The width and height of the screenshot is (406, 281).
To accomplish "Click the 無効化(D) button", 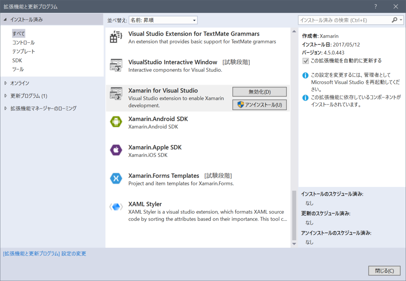I will tap(259, 92).
